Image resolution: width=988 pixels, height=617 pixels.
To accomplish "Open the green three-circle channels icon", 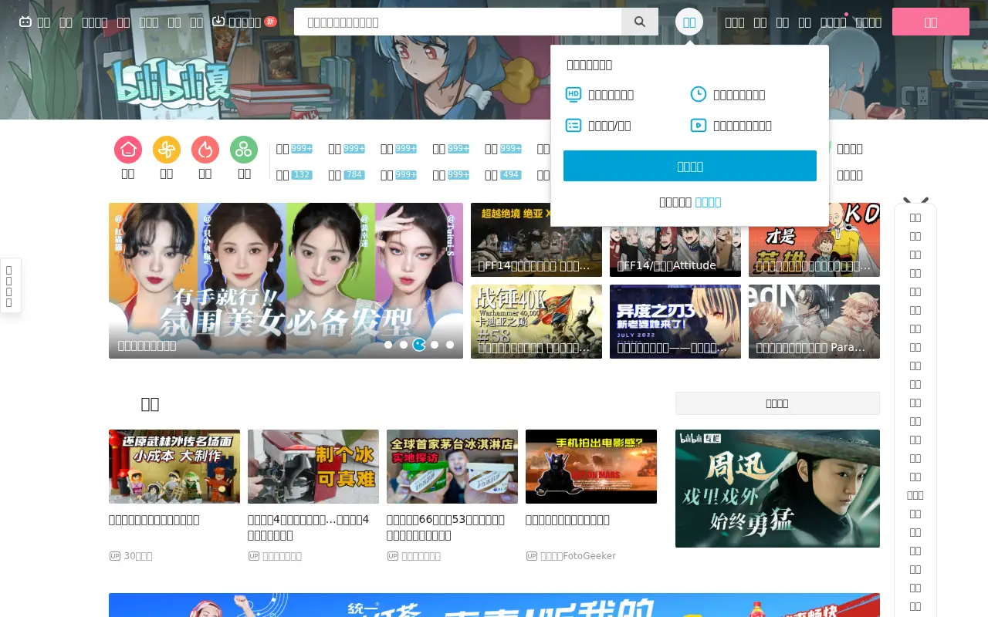I will pos(244,150).
